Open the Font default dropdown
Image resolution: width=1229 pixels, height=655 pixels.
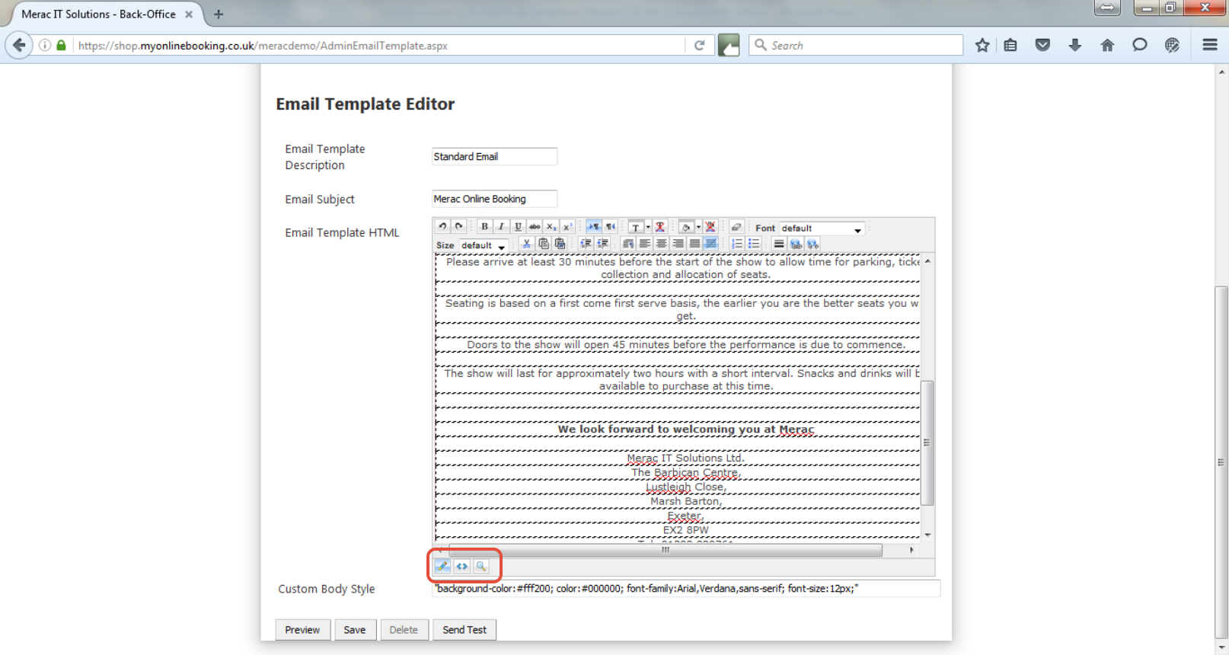pos(822,228)
